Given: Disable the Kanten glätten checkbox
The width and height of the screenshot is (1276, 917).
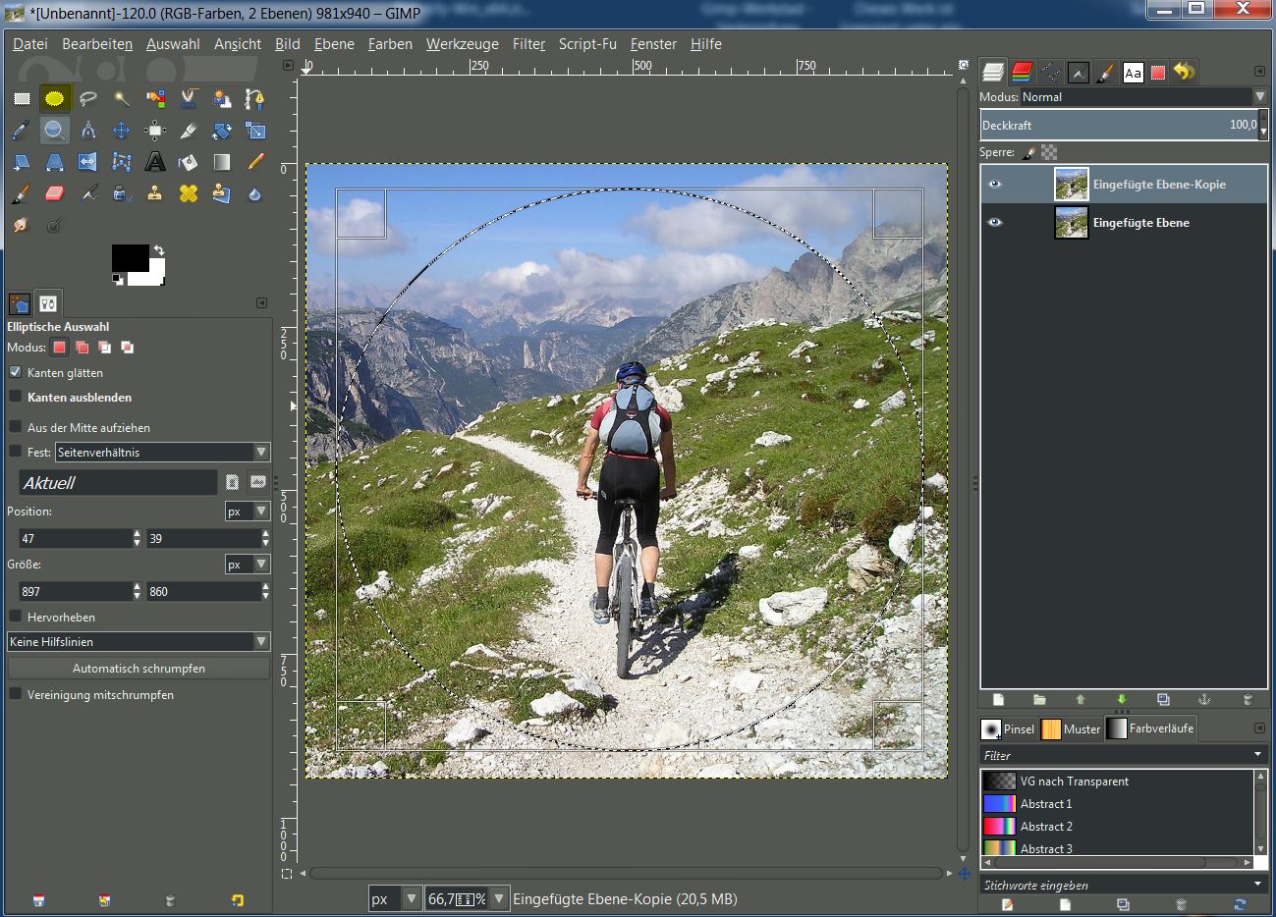Looking at the screenshot, I should pos(16,372).
